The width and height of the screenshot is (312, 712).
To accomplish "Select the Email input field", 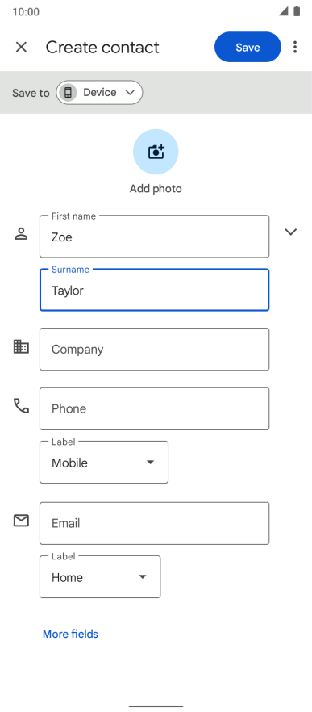I will click(154, 523).
